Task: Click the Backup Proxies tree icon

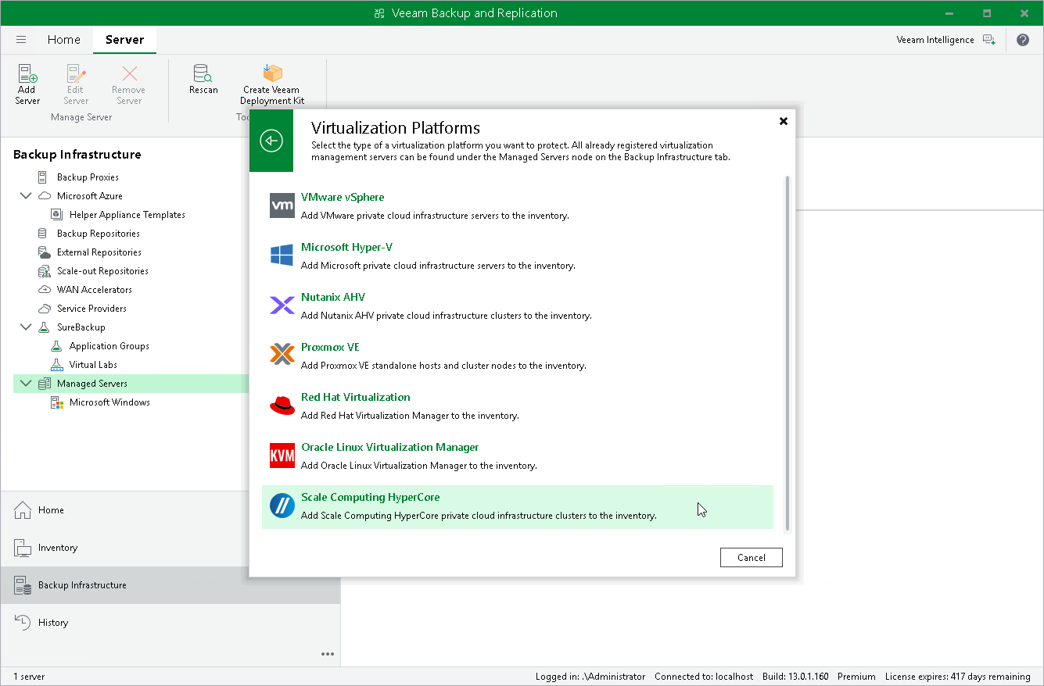Action: pyautogui.click(x=43, y=177)
